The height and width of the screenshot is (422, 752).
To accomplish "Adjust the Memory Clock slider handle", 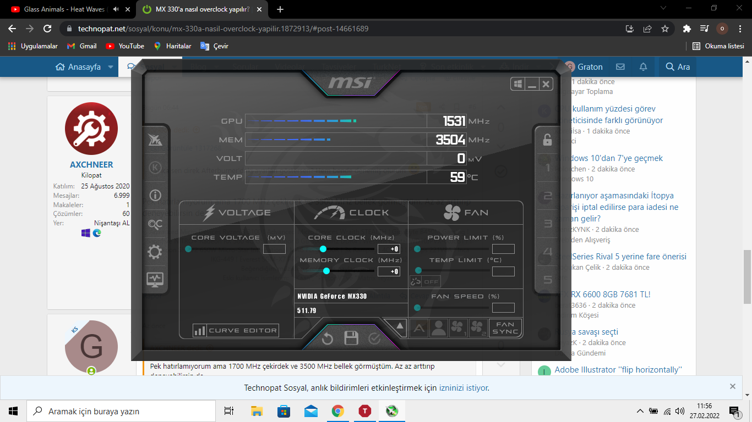I will coord(326,271).
